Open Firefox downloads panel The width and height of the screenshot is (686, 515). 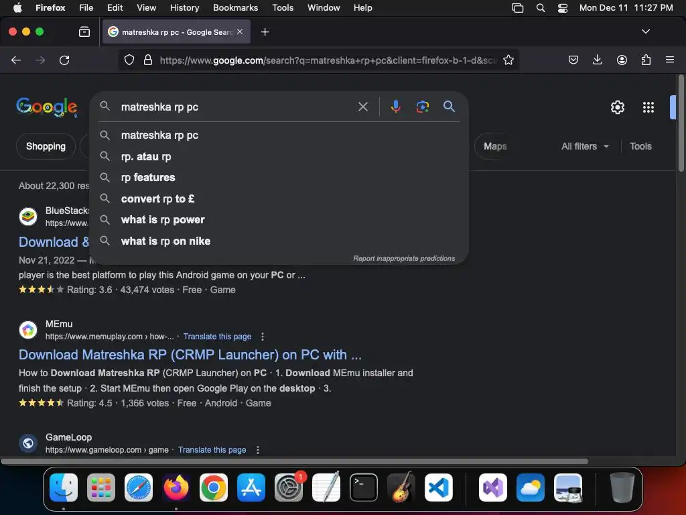click(597, 60)
